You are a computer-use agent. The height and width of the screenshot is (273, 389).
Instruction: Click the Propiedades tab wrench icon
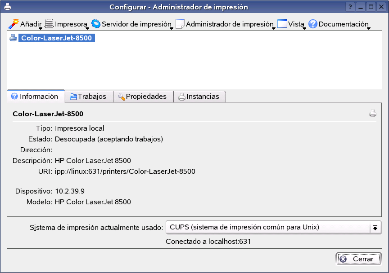[121, 97]
